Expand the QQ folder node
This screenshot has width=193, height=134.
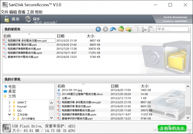click(10, 111)
